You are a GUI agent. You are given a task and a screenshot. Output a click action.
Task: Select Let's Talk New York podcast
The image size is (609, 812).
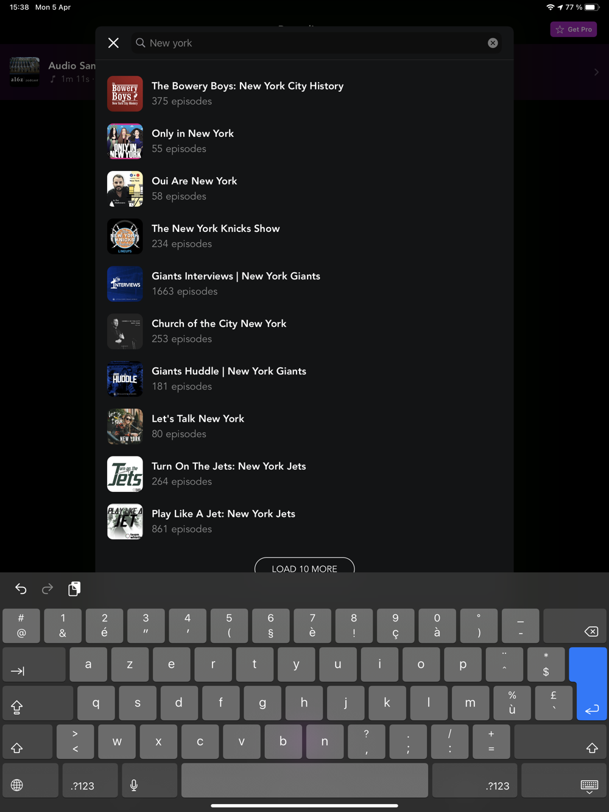[x=304, y=426]
